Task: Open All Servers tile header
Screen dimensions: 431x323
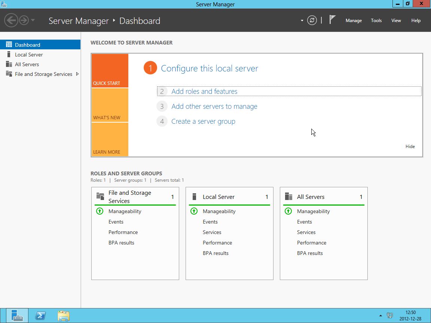Action: coord(324,197)
